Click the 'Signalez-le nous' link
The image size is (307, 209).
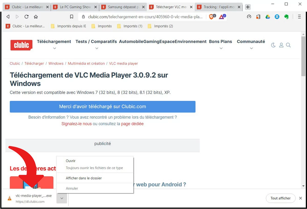pos(76,124)
